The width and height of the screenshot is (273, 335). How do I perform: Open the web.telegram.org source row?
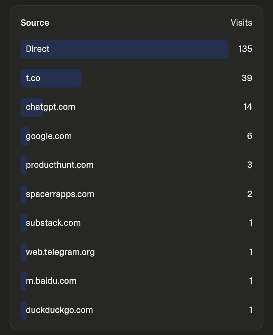coord(136,252)
